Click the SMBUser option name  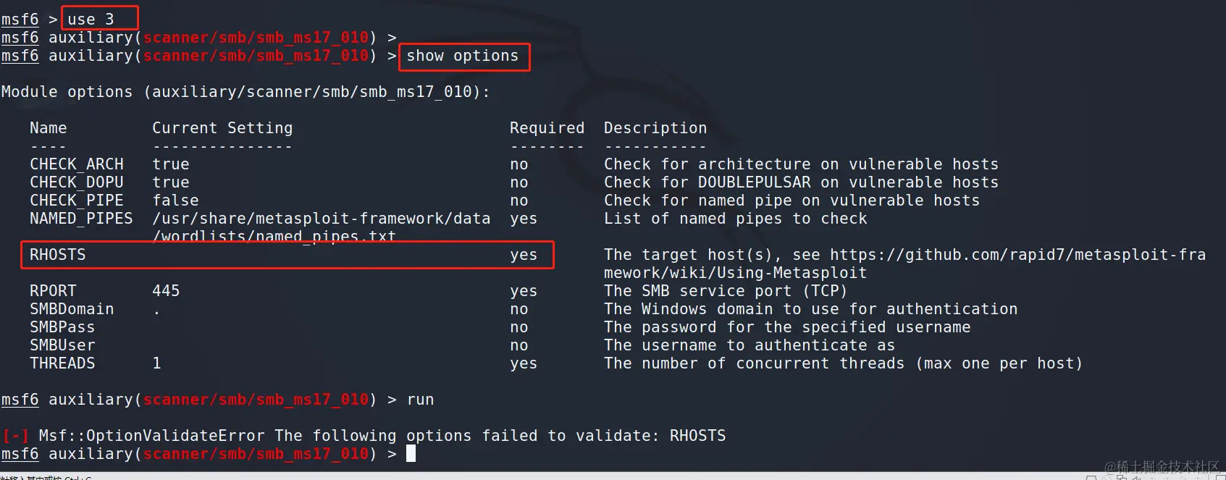62,345
